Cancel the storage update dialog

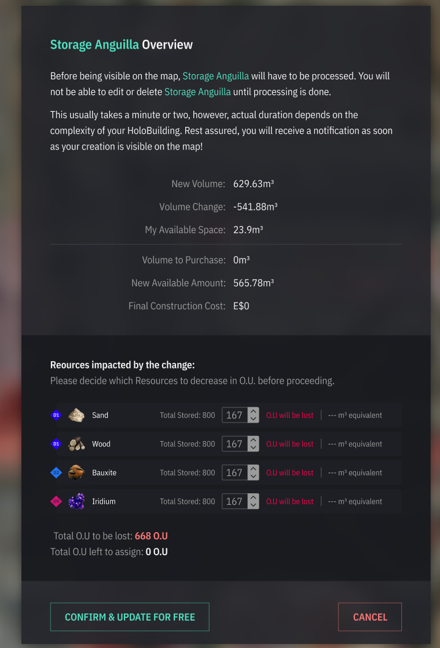[x=369, y=617]
